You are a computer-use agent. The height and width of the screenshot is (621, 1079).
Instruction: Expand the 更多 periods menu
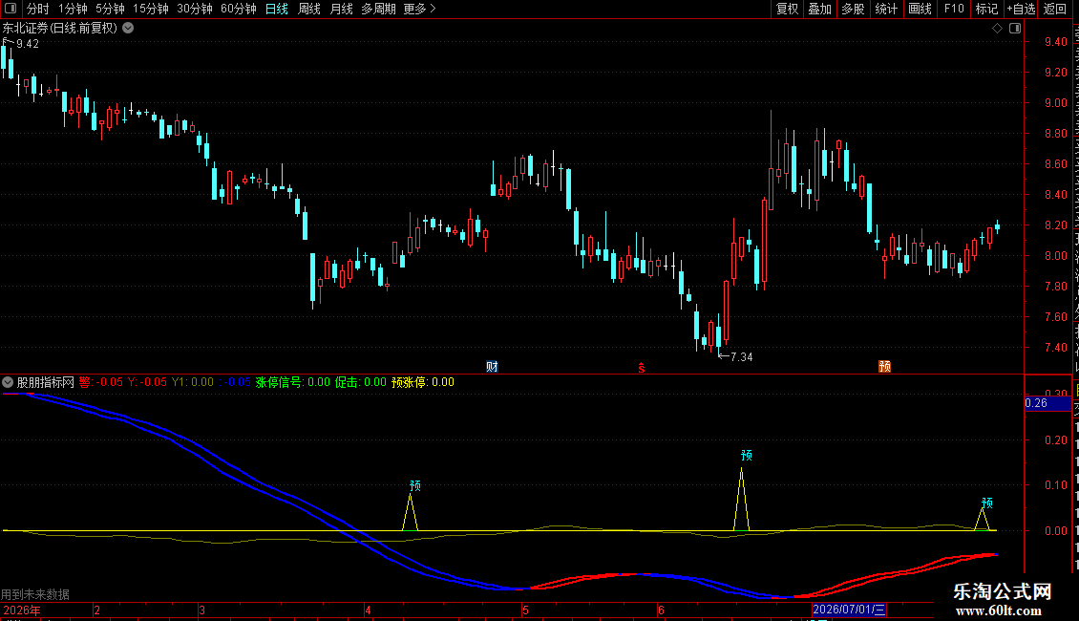419,9
